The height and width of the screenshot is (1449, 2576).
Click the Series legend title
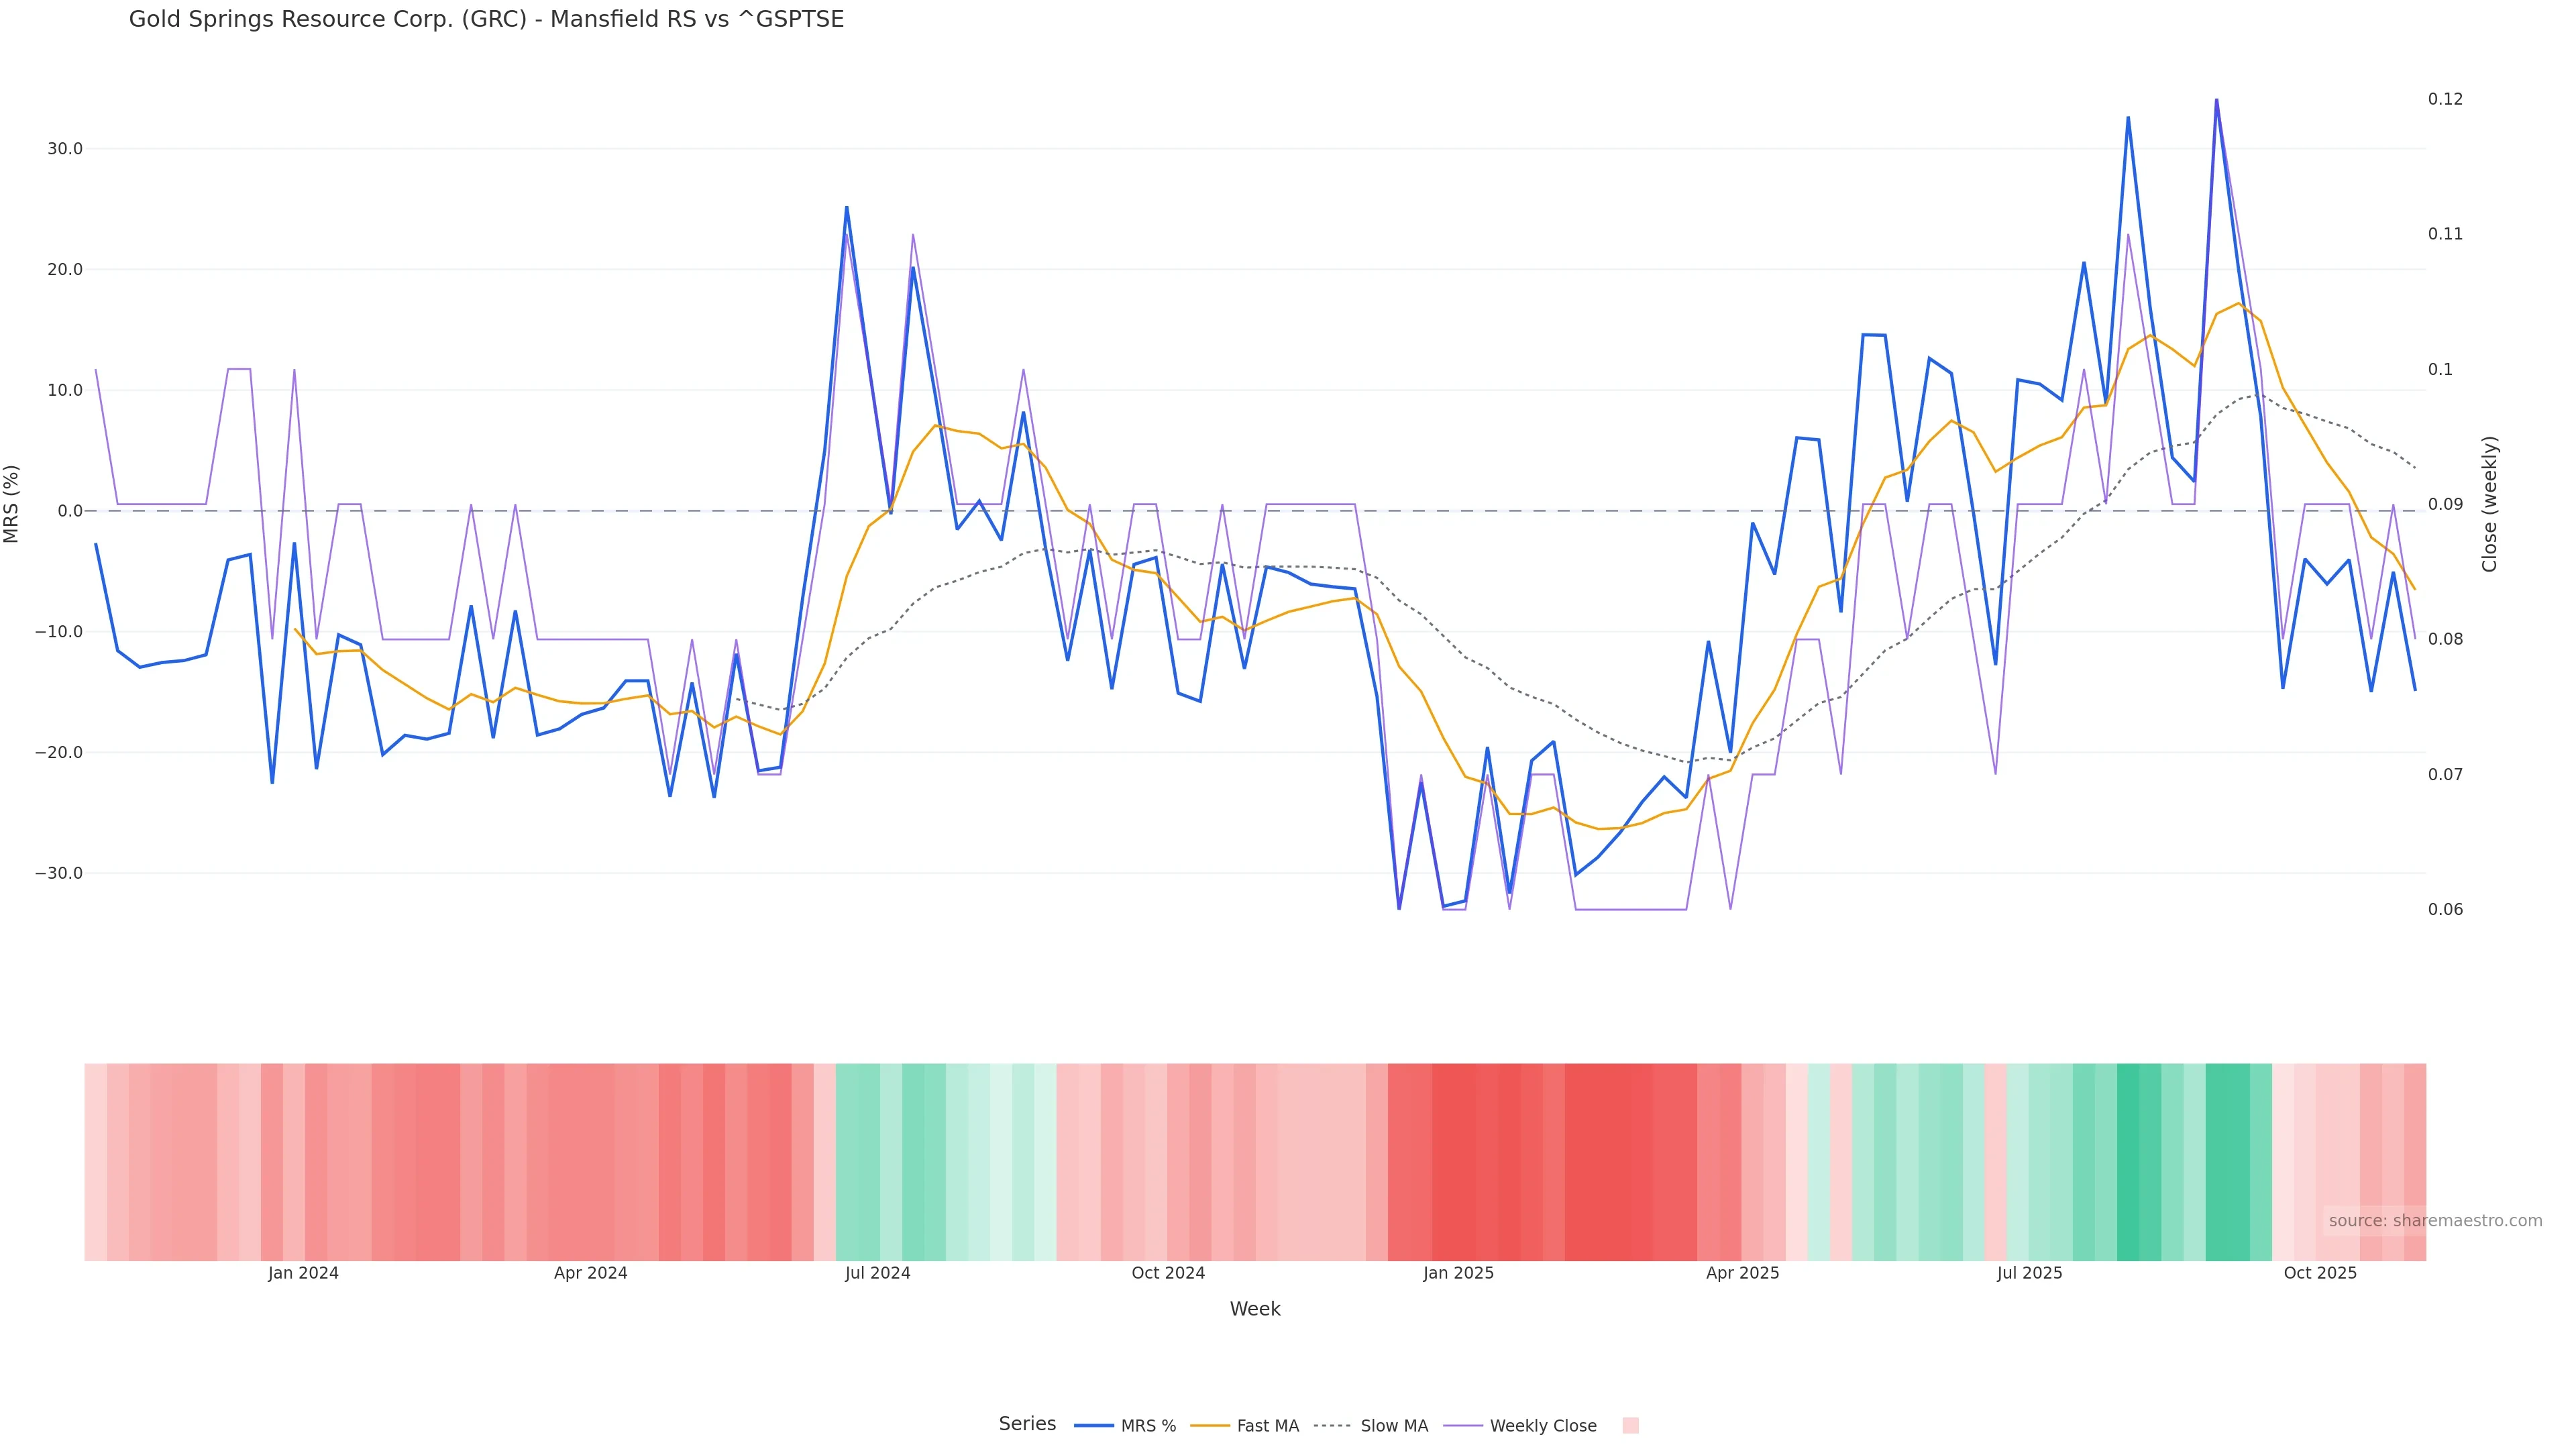1027,1424
